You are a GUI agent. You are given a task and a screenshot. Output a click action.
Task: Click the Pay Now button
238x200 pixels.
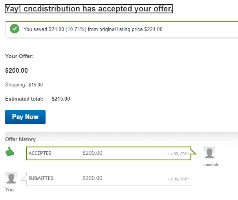click(x=26, y=117)
